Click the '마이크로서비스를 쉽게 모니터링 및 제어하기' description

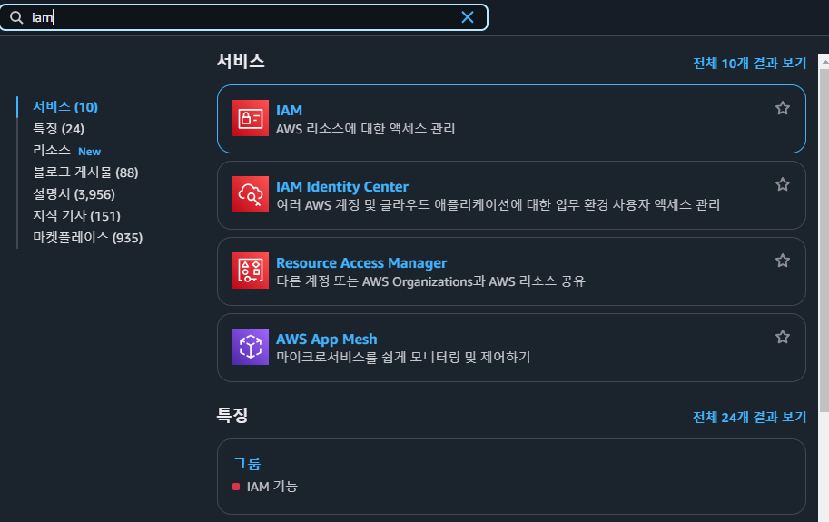[x=403, y=357]
